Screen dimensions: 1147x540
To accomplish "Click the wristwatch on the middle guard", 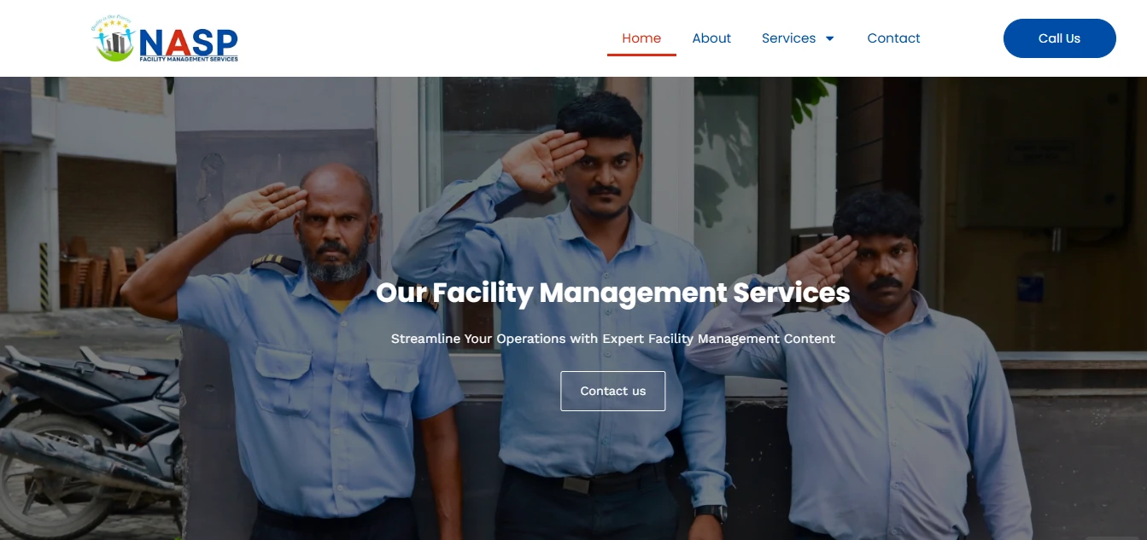I will 711,514.
